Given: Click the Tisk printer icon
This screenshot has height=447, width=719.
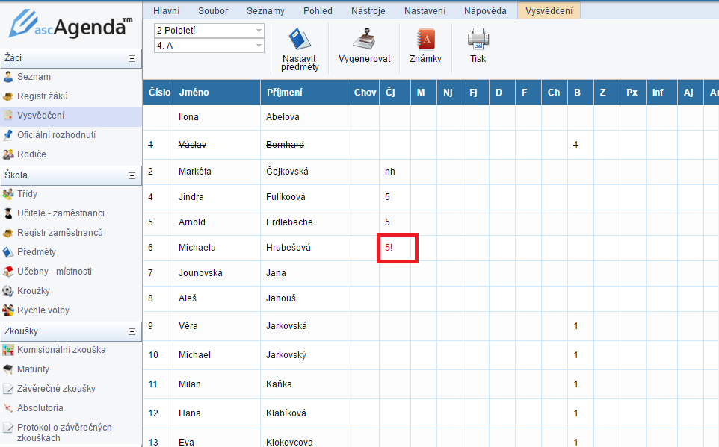Looking at the screenshot, I should click(478, 39).
